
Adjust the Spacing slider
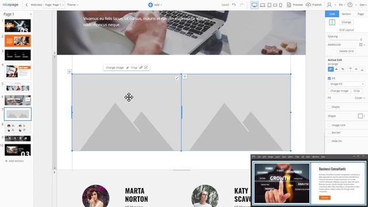pyautogui.click(x=344, y=40)
